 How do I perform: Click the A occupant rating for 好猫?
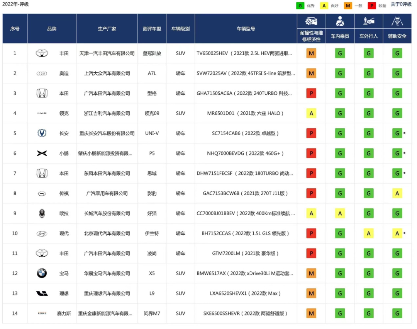pos(340,213)
